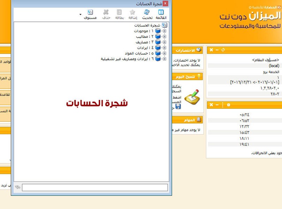282x209 pixels.
Task: Select ٦ : ايرادات ومصاريف غير تشغيلية text
Action: click(127, 59)
